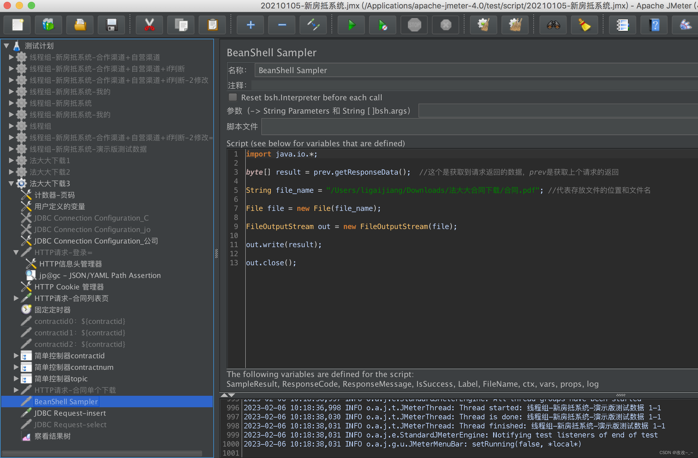Click the Open file folder icon
The width and height of the screenshot is (698, 458).
point(80,25)
